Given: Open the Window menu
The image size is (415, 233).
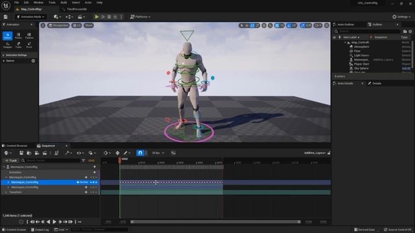Looking at the screenshot, I should click(38, 3).
